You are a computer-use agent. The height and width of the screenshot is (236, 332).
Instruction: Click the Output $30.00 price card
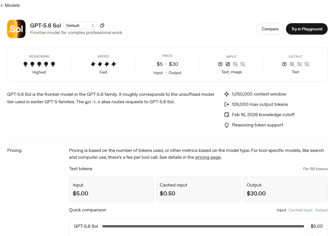pyautogui.click(x=285, y=189)
